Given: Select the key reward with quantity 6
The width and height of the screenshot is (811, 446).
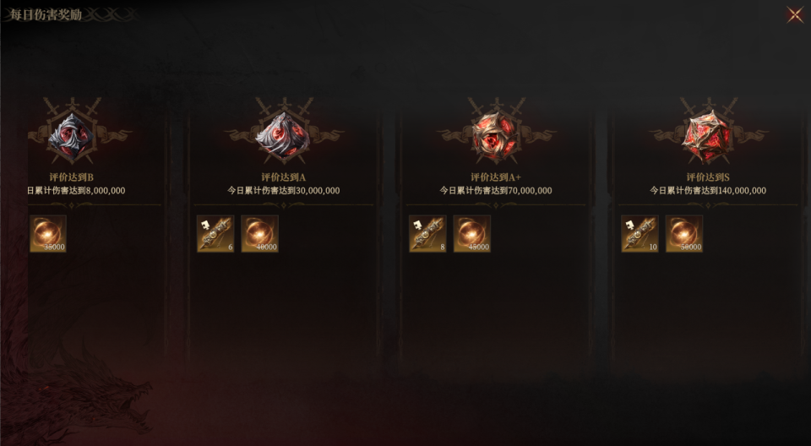Looking at the screenshot, I should (x=215, y=234).
